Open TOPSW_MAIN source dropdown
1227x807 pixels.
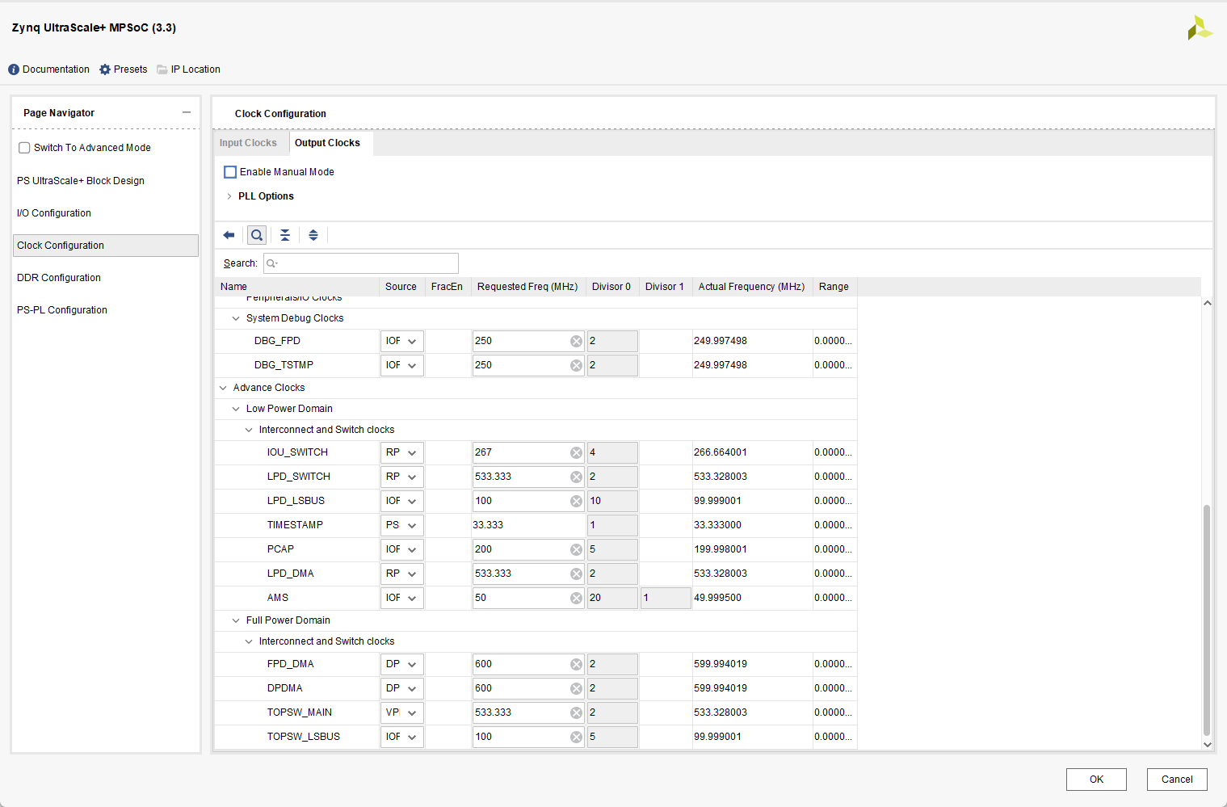click(x=402, y=712)
